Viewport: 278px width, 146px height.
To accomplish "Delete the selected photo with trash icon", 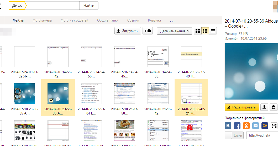I will coord(274,107).
